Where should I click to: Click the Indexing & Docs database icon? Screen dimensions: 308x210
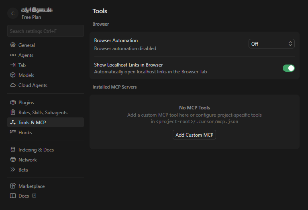[13, 150]
